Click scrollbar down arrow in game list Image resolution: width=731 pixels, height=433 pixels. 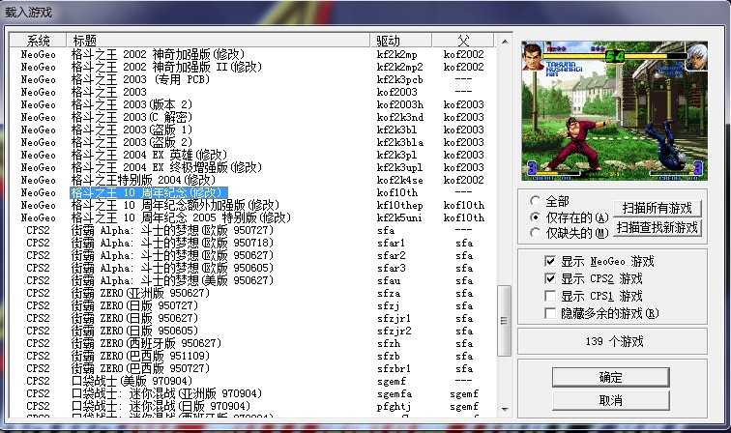(505, 409)
